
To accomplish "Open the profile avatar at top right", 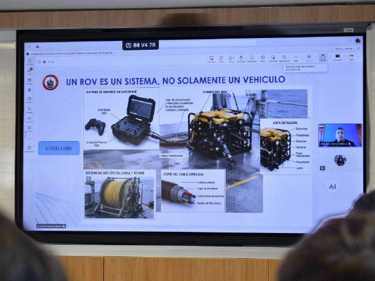I will click(x=358, y=40).
